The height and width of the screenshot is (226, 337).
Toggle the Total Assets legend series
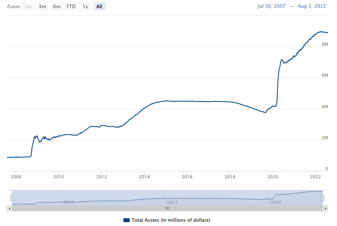tap(170, 220)
